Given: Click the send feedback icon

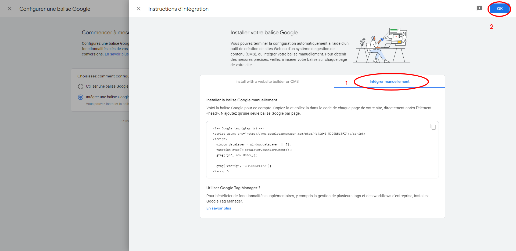Looking at the screenshot, I should point(479,8).
